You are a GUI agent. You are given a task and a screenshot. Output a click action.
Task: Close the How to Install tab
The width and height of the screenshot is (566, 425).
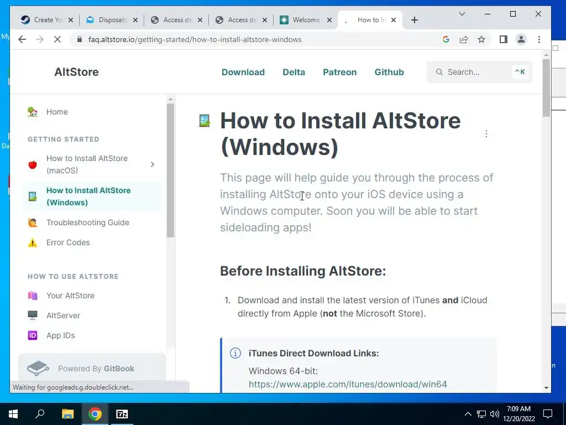pyautogui.click(x=394, y=20)
